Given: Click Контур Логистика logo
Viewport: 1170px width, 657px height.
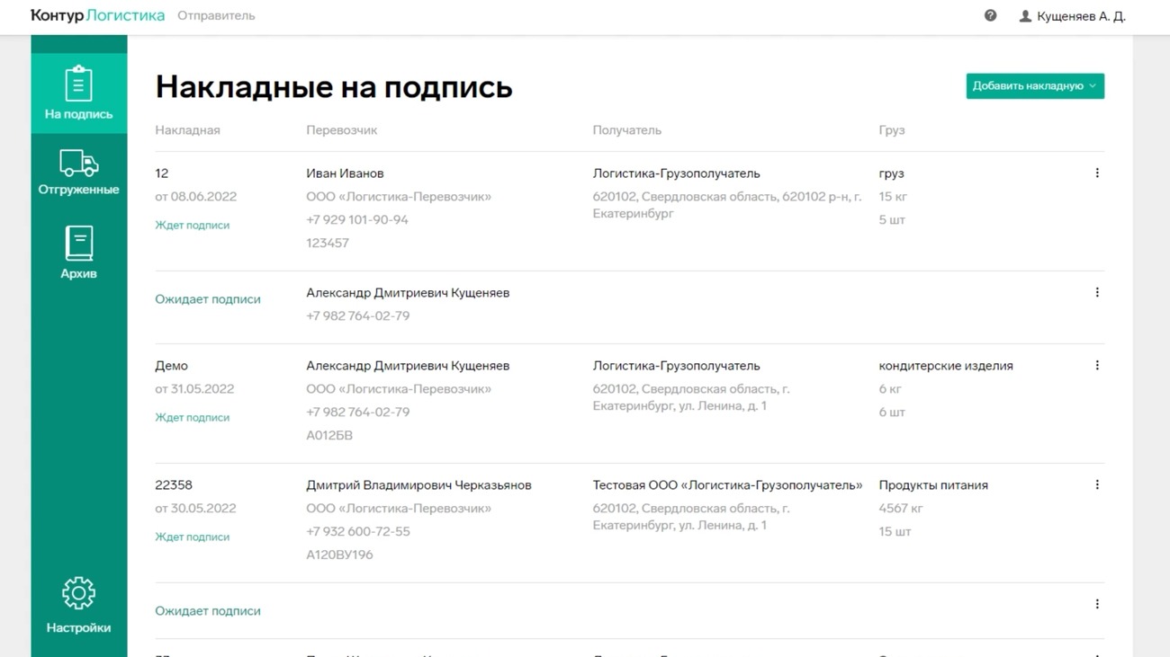Looking at the screenshot, I should click(97, 15).
